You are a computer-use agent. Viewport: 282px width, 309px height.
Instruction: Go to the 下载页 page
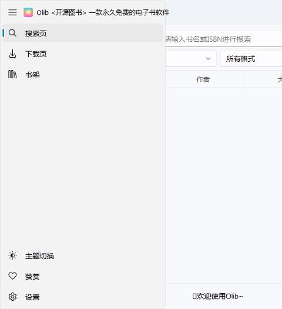[x=83, y=54]
